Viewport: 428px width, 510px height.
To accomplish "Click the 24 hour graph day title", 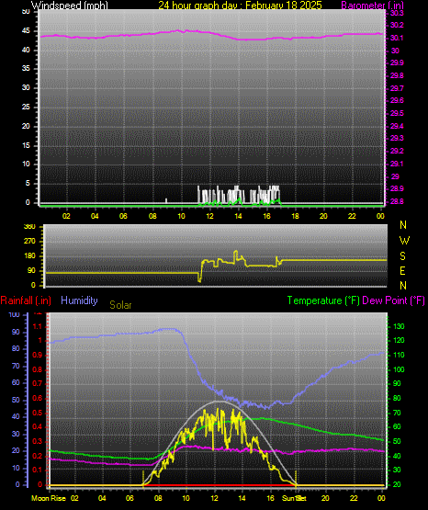I will (x=240, y=6).
